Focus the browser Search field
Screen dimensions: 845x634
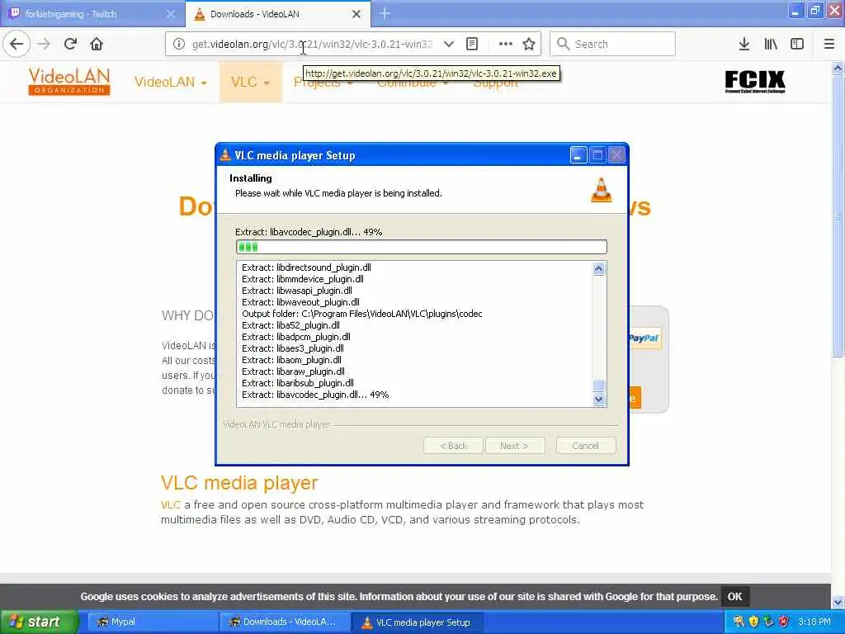[612, 44]
